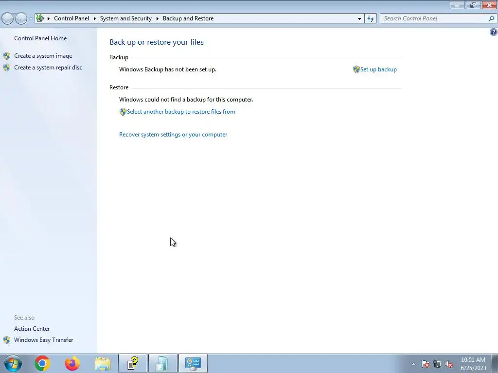Click Create a system repair disc link
498x373 pixels.
tap(48, 68)
